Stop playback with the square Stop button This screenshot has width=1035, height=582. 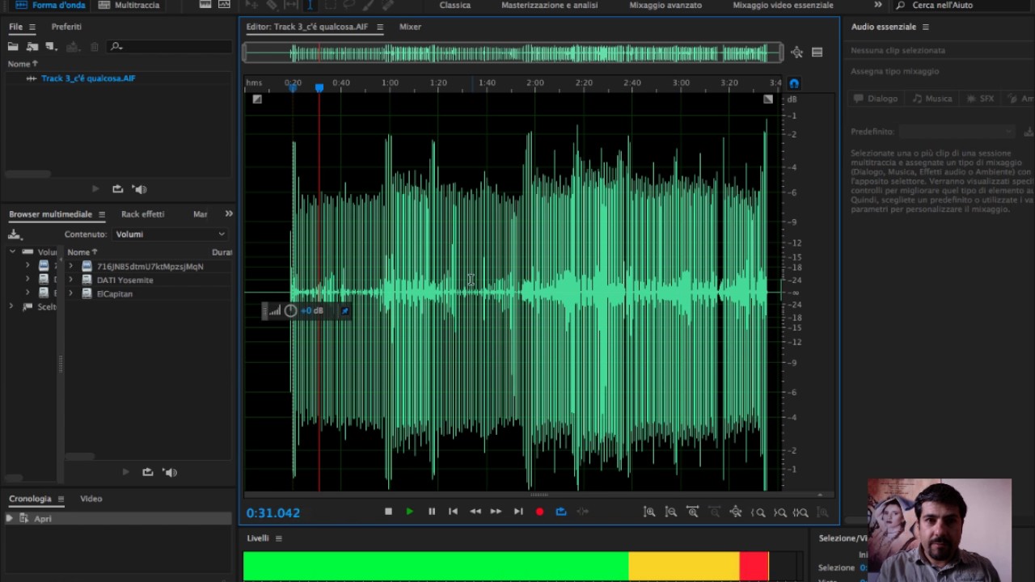[x=388, y=512]
